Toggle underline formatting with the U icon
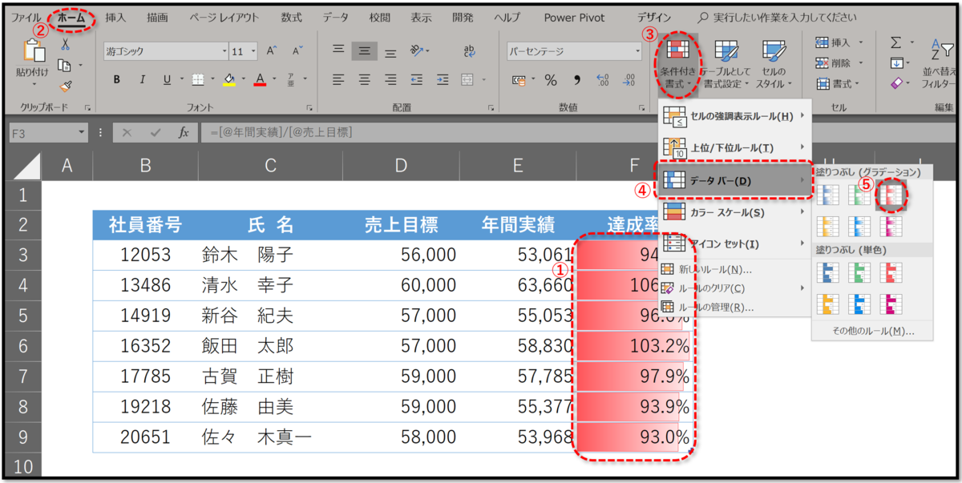This screenshot has width=962, height=483. (x=168, y=79)
